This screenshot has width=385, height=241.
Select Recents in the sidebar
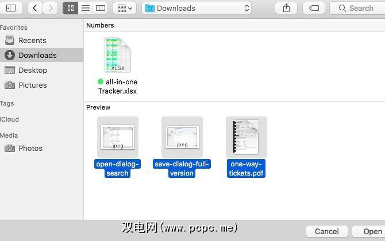pos(42,40)
